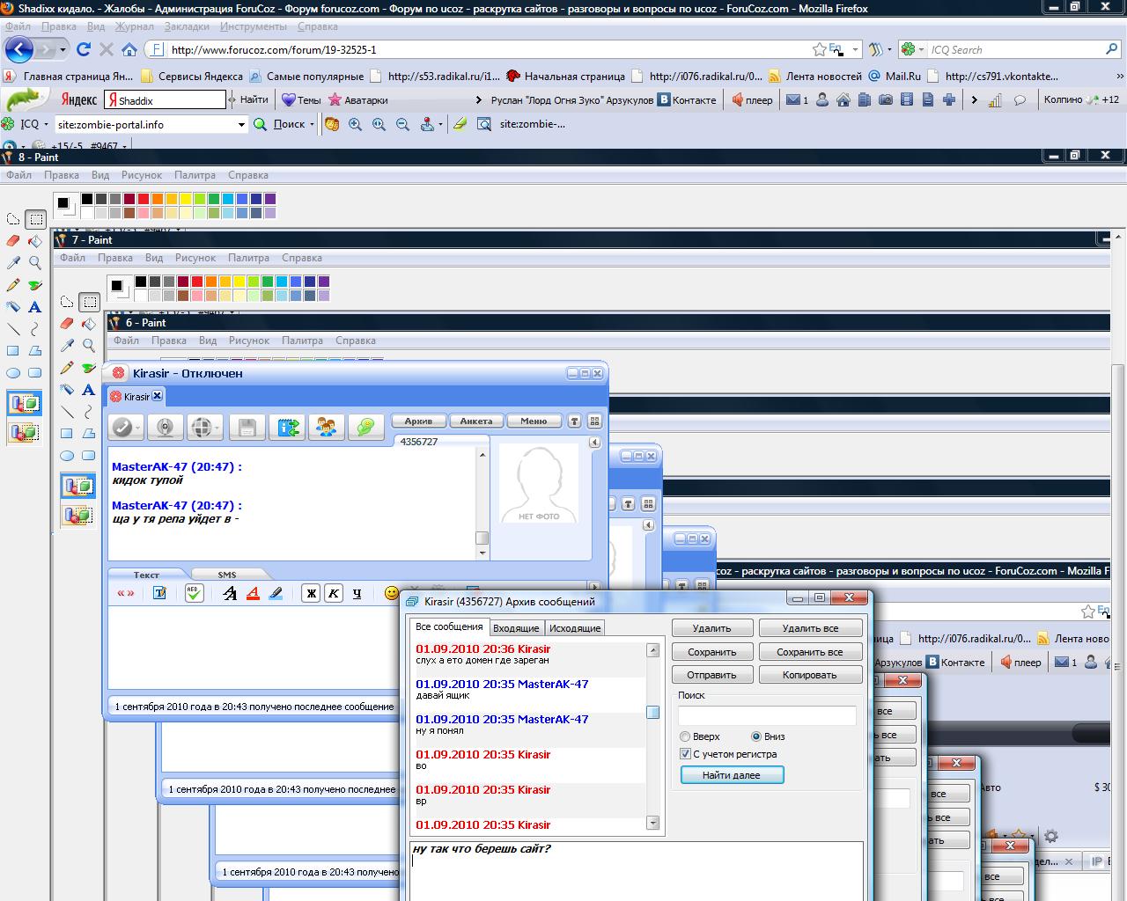Click the Firefox home button
1127x901 pixels.
pos(129,50)
